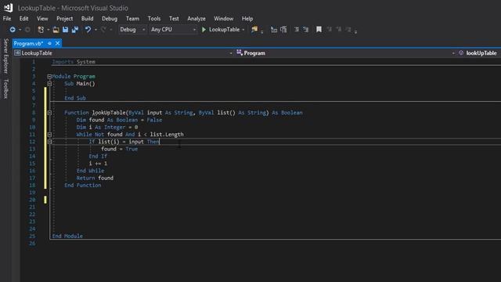This screenshot has width=501, height=282.
Task: Click the 'found = True' code line
Action: pos(119,149)
